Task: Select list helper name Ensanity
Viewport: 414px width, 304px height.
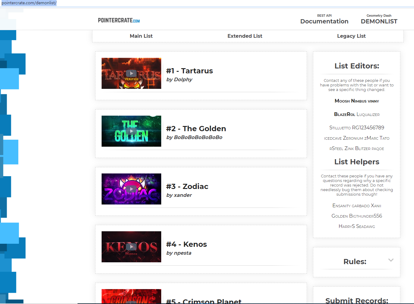Action: click(x=342, y=206)
